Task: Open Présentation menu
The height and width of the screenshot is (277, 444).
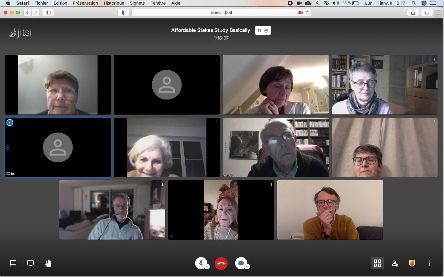Action: point(86,3)
